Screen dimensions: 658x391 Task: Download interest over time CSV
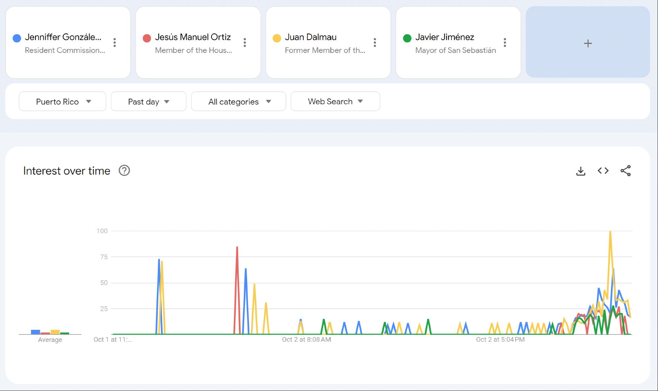pos(581,171)
